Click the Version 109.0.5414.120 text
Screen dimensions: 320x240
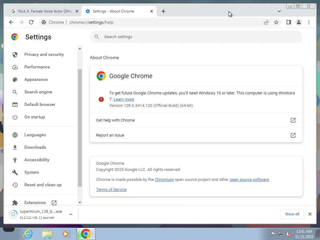[x=151, y=106]
